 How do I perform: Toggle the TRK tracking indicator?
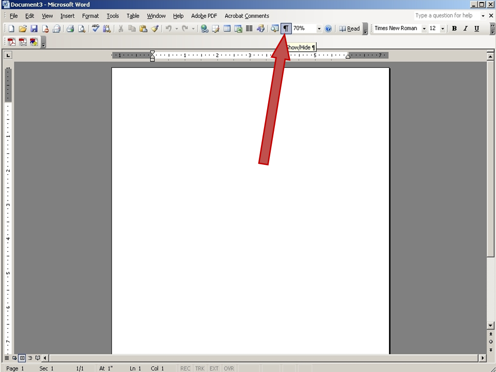pyautogui.click(x=200, y=368)
